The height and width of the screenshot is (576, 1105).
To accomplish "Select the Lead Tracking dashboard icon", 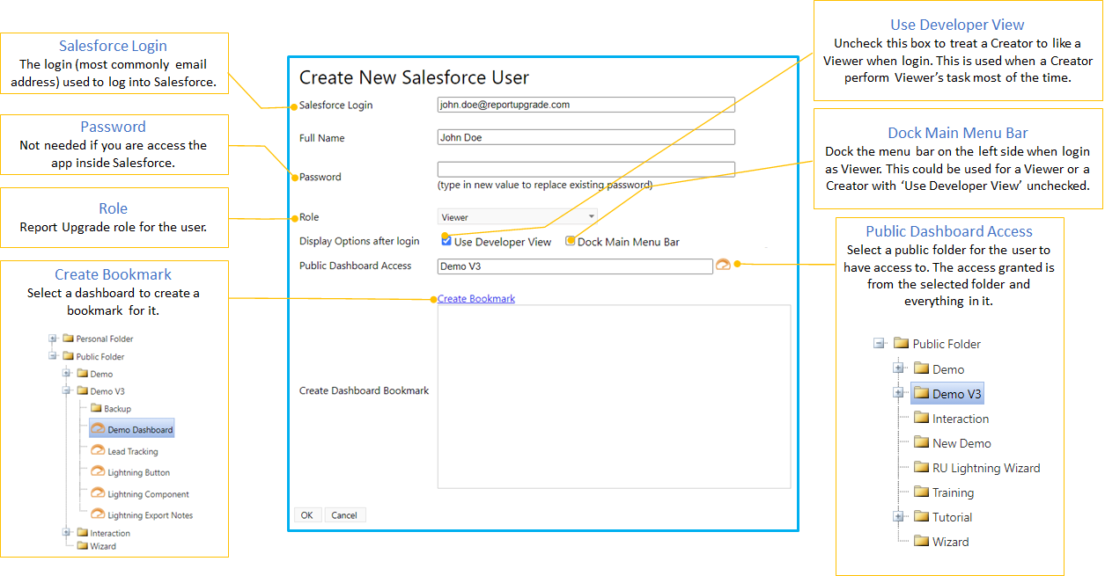I will click(98, 450).
